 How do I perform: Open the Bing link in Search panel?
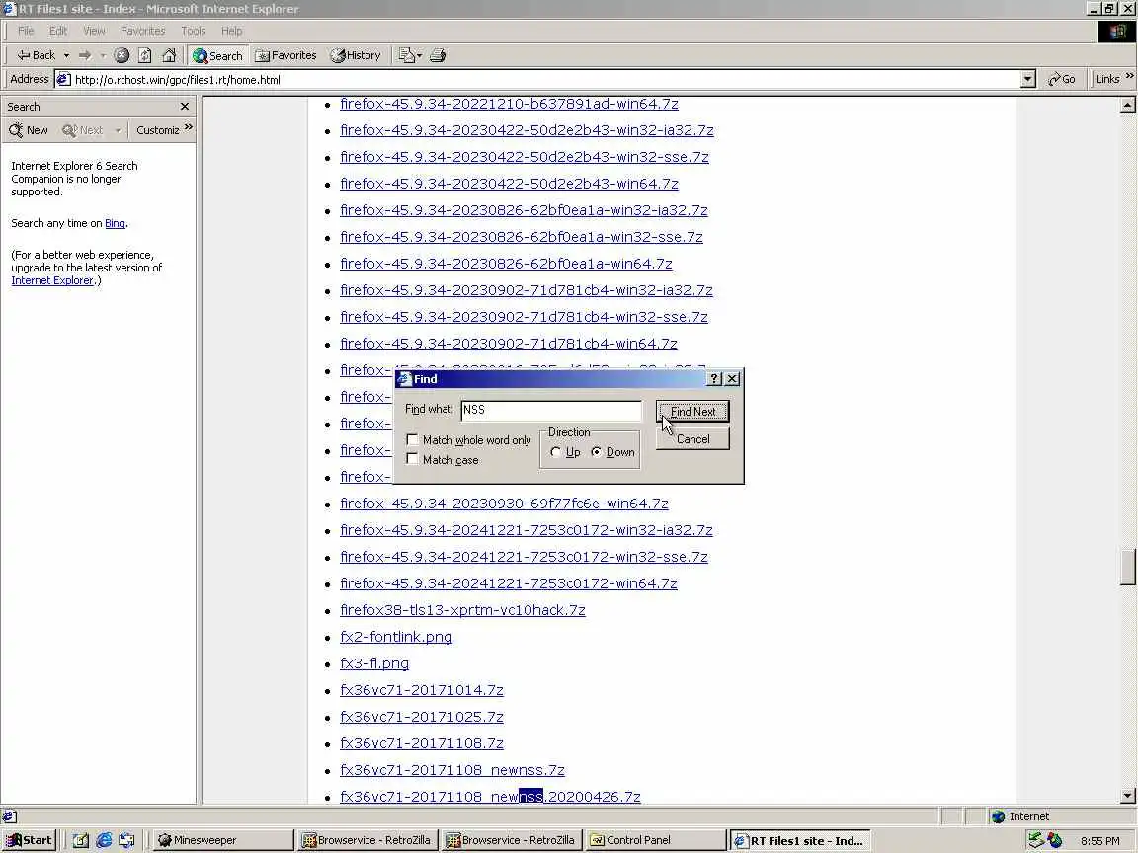115,223
